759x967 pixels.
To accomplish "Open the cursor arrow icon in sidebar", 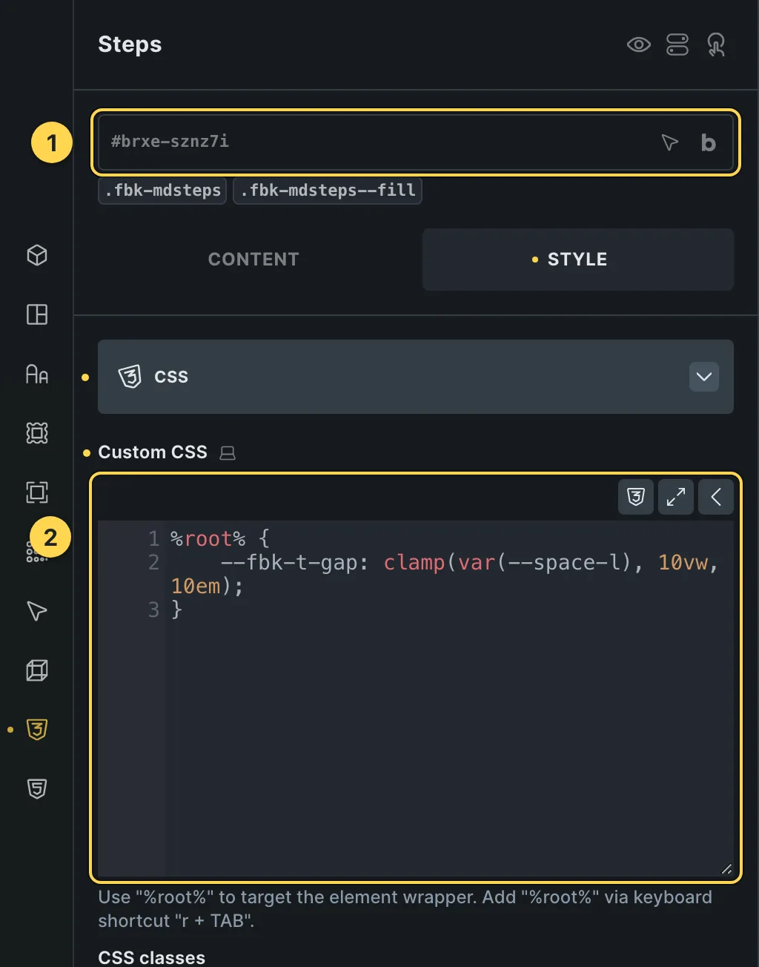I will coord(37,611).
